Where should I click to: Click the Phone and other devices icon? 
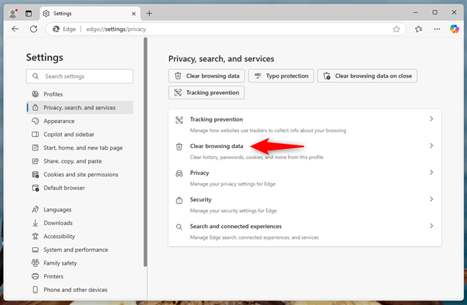(x=35, y=290)
